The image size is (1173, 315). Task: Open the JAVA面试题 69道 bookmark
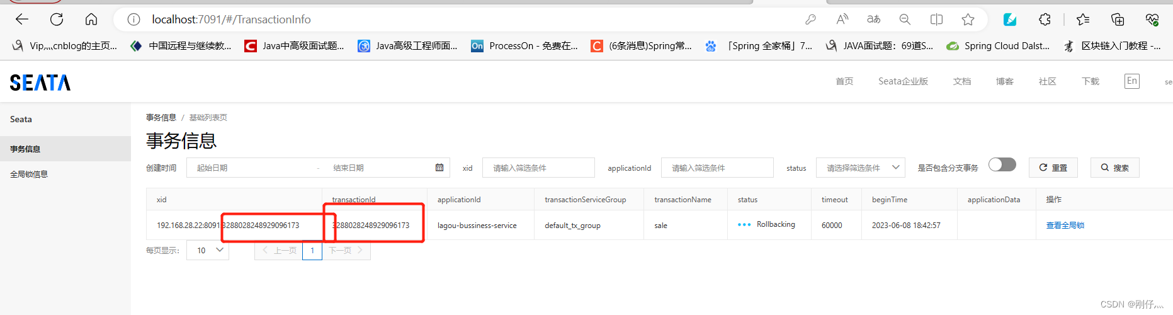880,46
